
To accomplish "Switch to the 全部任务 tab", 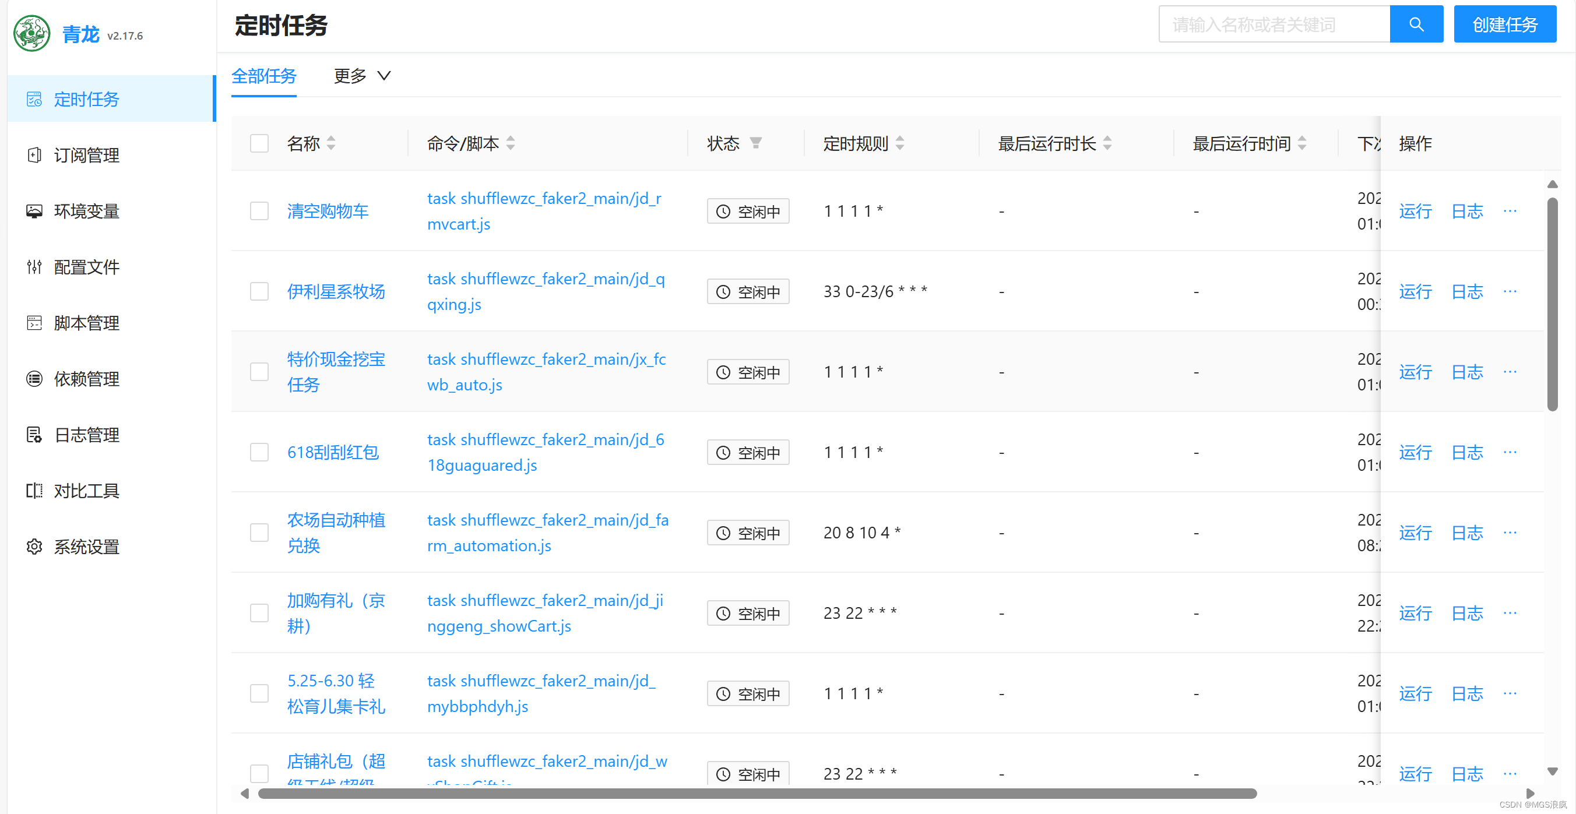I will [x=263, y=76].
